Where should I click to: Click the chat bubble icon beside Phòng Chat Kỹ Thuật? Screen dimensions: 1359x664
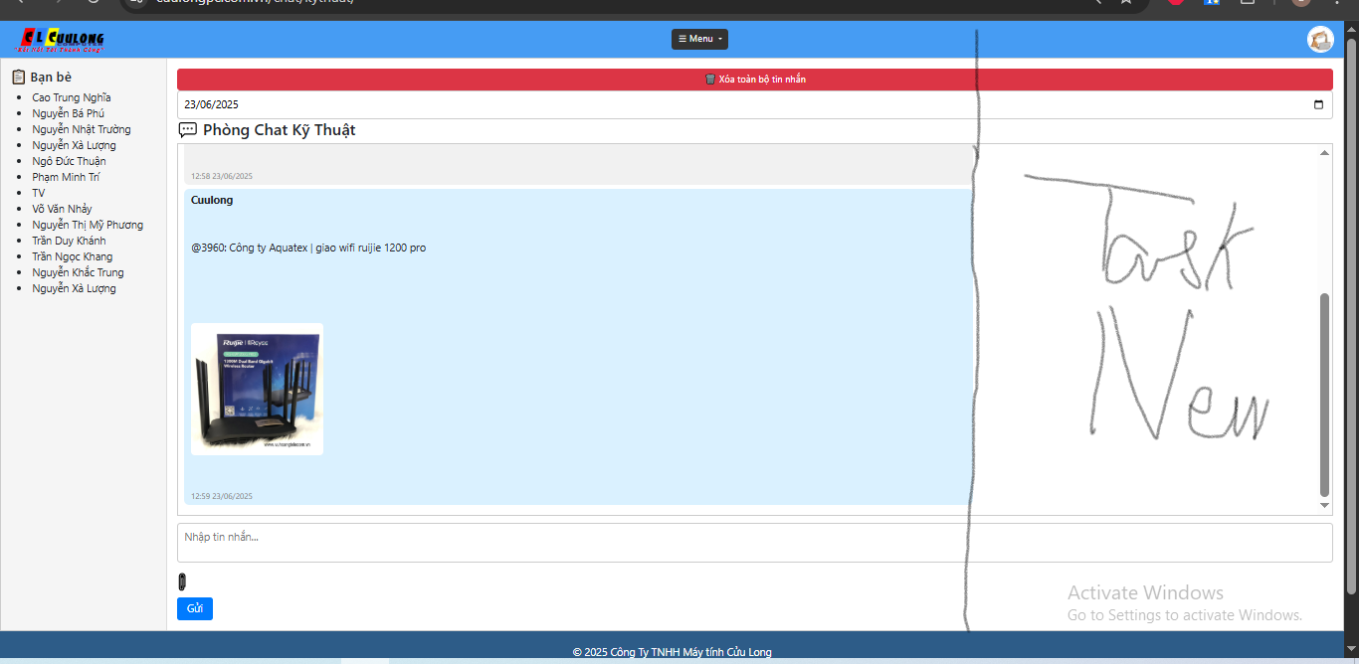tap(187, 130)
